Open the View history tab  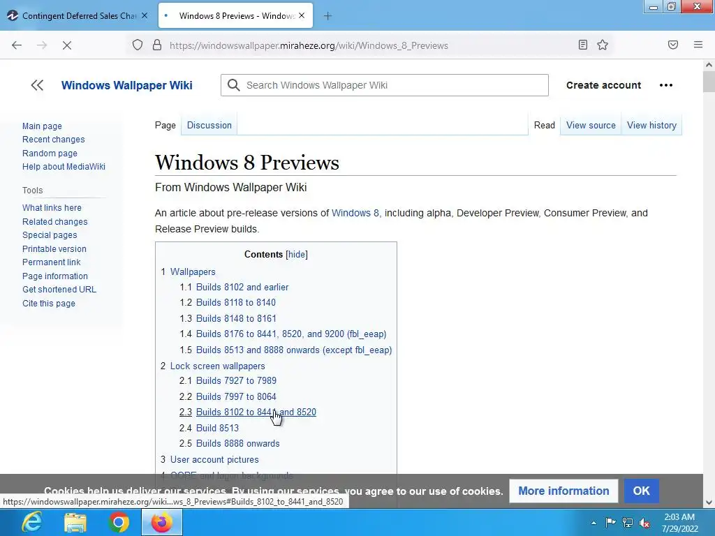point(651,126)
